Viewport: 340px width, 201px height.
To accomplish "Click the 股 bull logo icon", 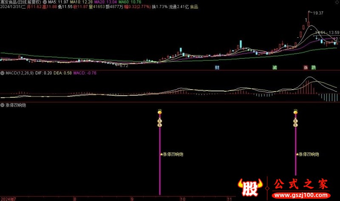I will pos(250,187).
